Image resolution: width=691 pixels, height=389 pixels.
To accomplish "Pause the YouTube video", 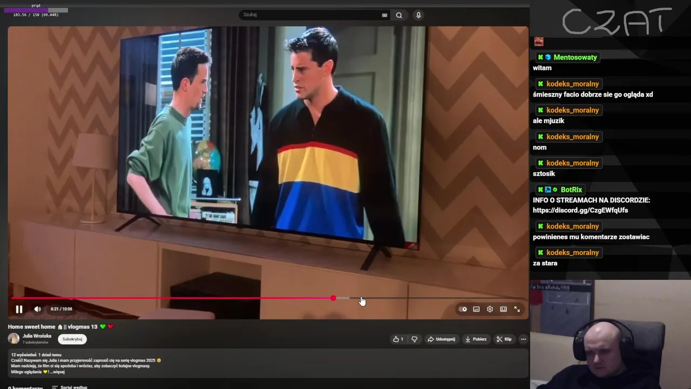I will pos(19,309).
